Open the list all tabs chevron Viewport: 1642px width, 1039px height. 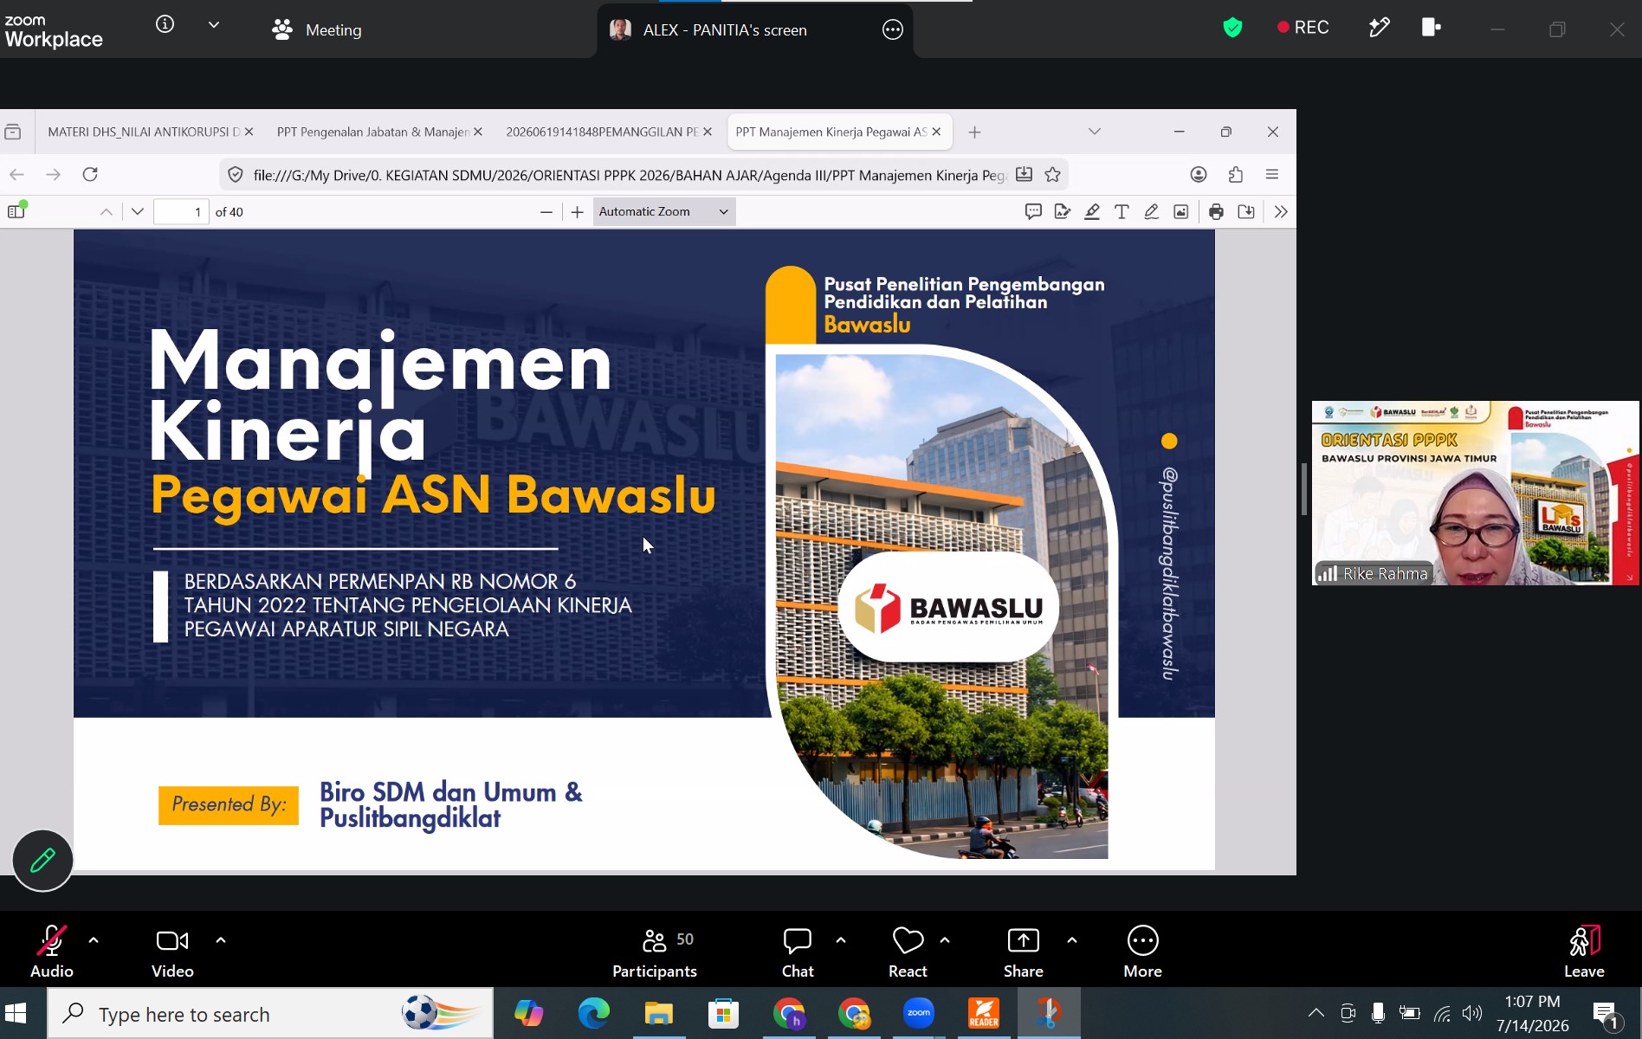(x=1095, y=132)
